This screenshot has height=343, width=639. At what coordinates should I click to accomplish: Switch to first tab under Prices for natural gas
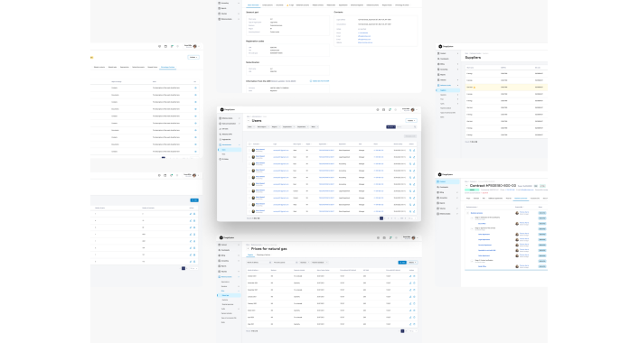[x=250, y=255]
